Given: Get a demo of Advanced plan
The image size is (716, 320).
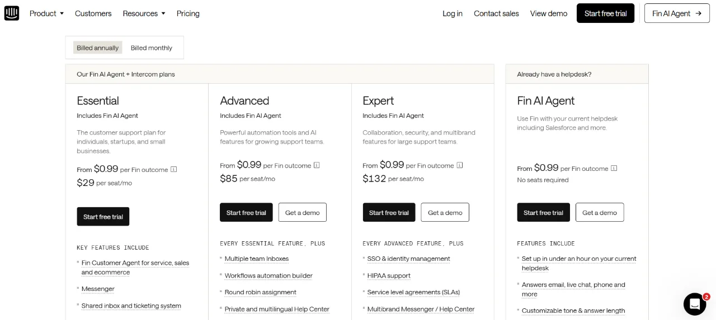Looking at the screenshot, I should coord(303,212).
